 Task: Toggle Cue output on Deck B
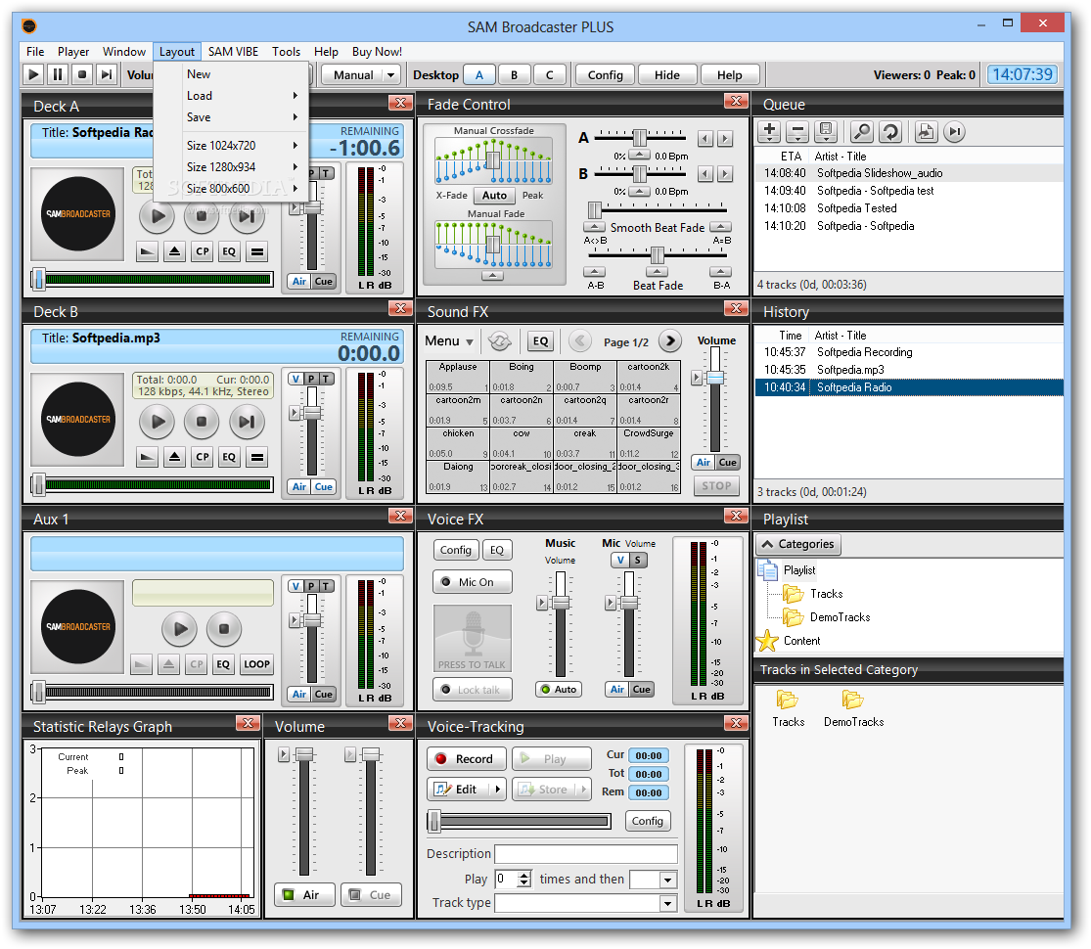(324, 487)
